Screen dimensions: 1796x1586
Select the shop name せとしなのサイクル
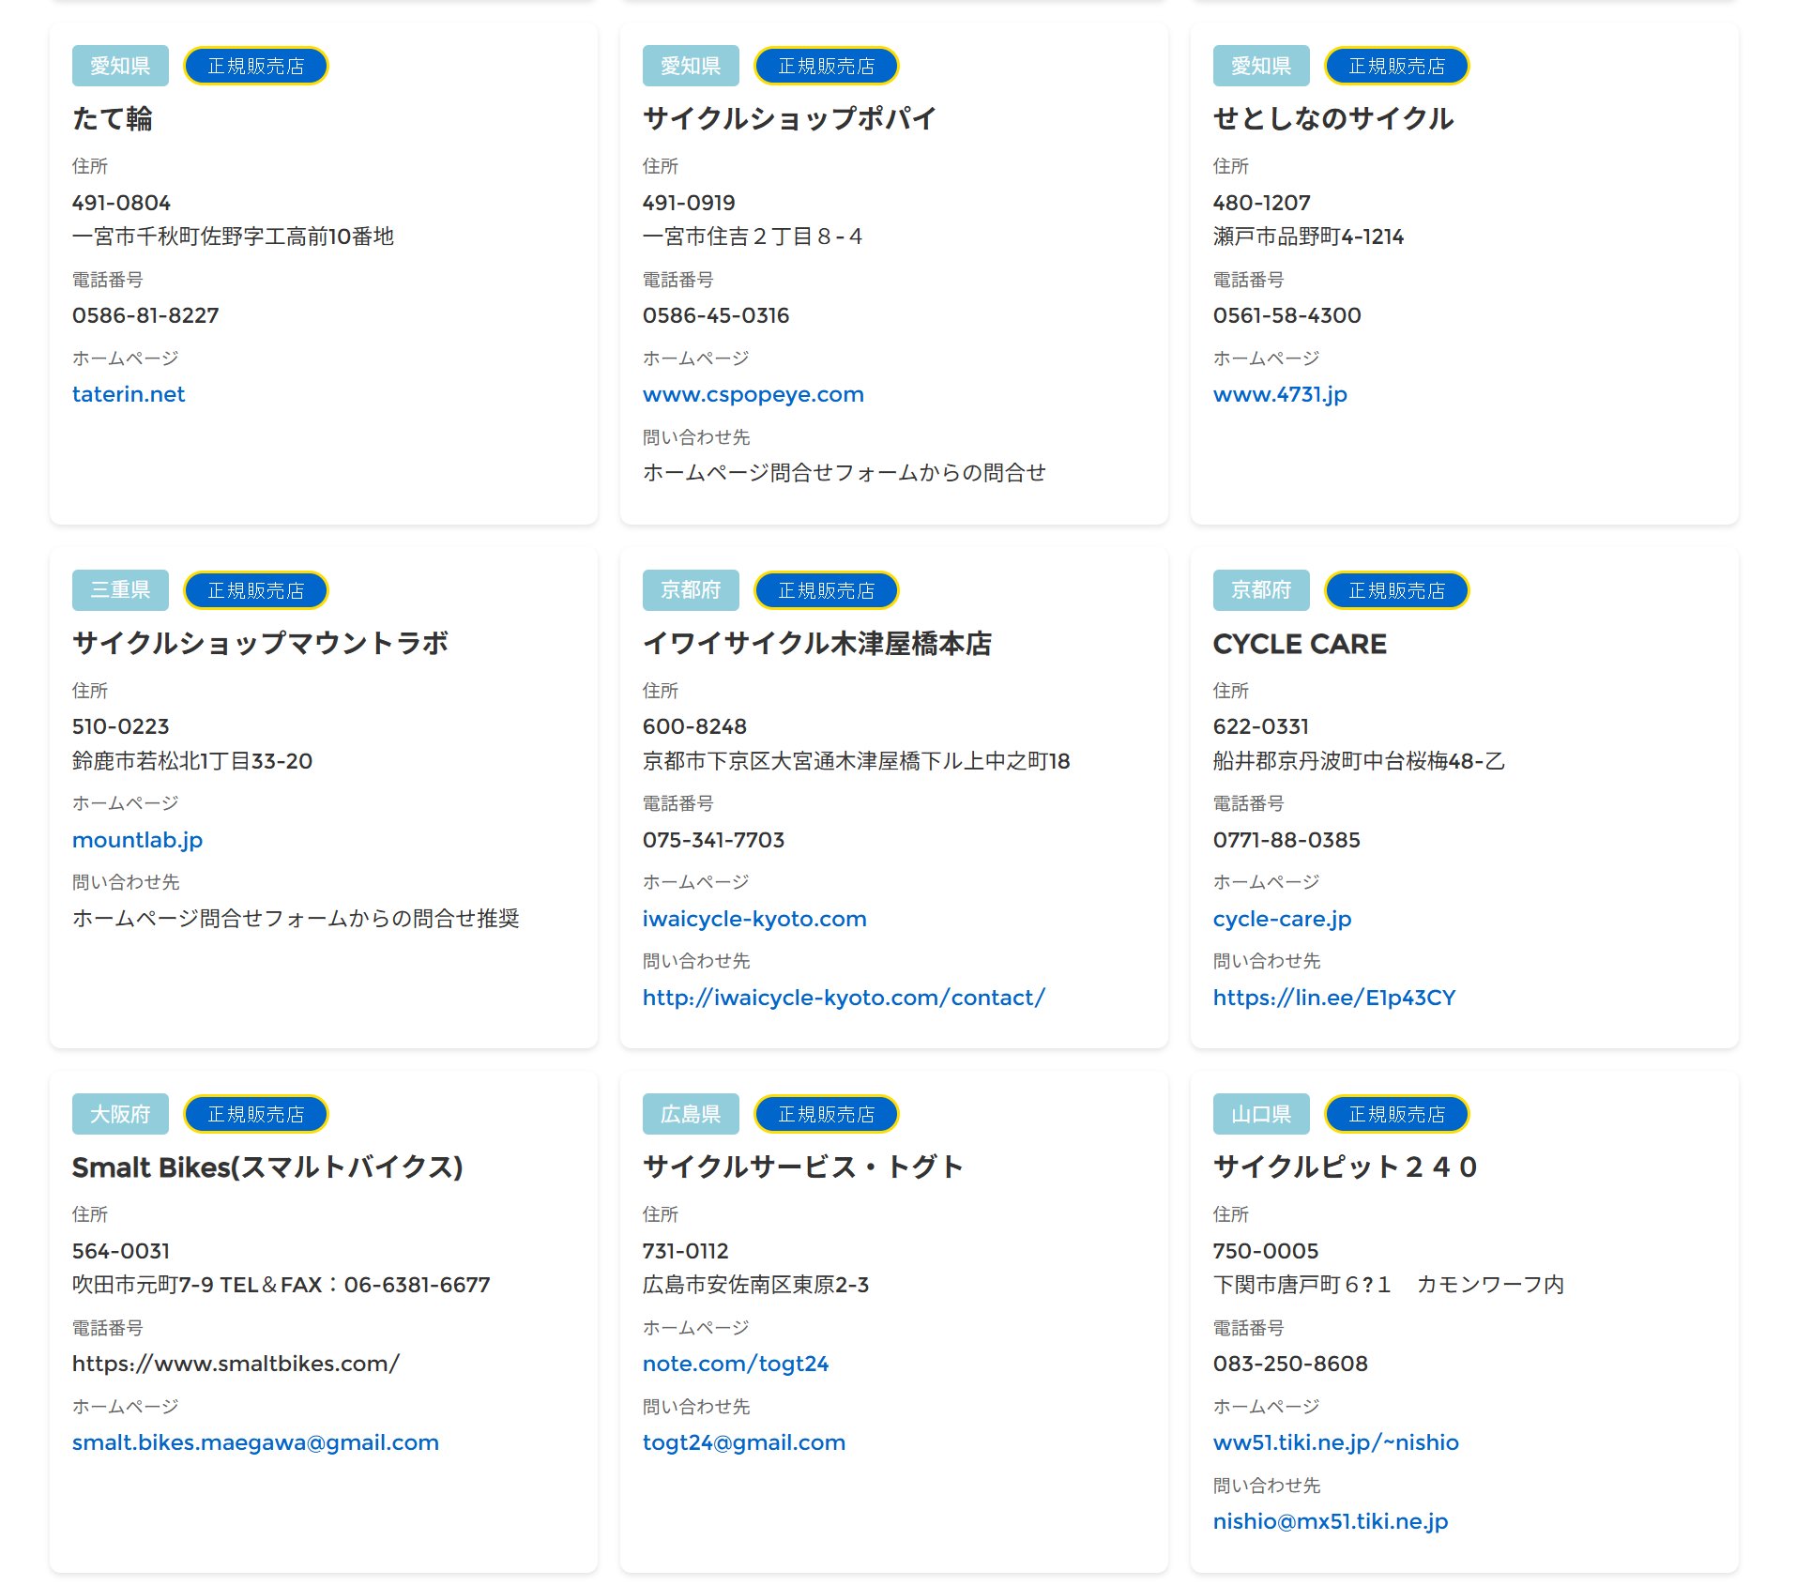(x=1333, y=118)
